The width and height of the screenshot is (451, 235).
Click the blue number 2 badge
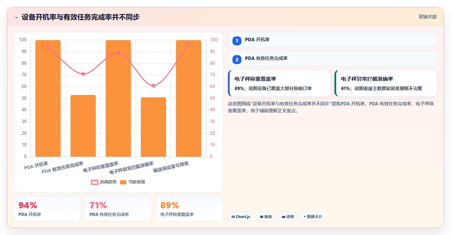(237, 60)
